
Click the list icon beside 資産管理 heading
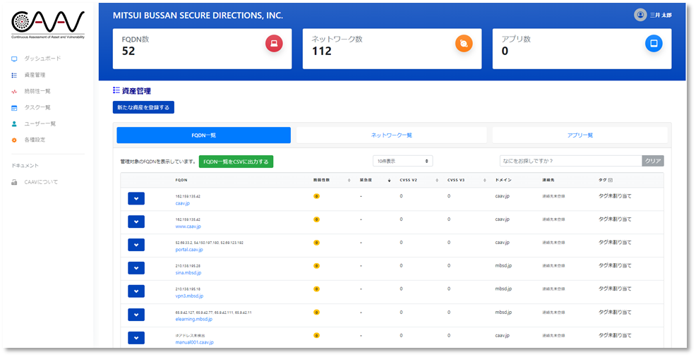click(x=116, y=90)
